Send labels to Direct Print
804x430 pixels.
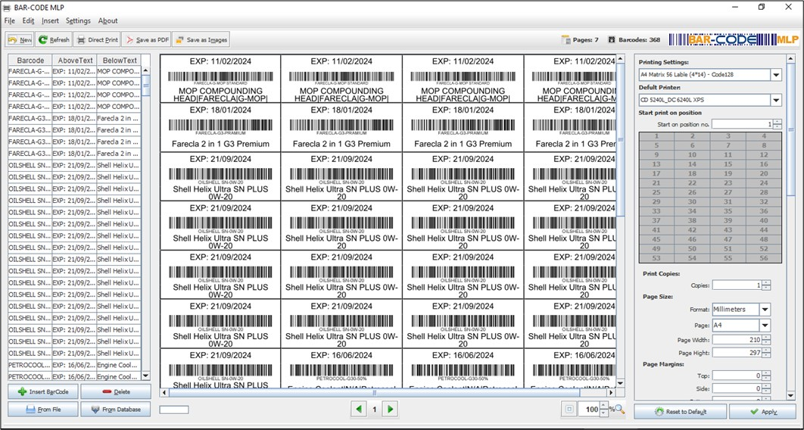97,39
